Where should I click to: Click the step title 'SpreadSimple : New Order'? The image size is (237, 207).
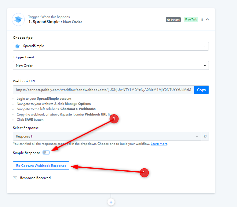pos(55,22)
